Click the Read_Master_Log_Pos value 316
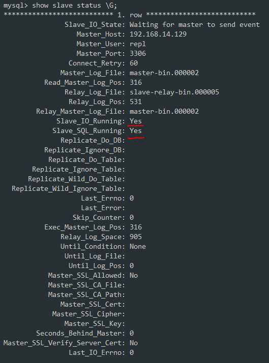269x363 pixels. point(135,82)
